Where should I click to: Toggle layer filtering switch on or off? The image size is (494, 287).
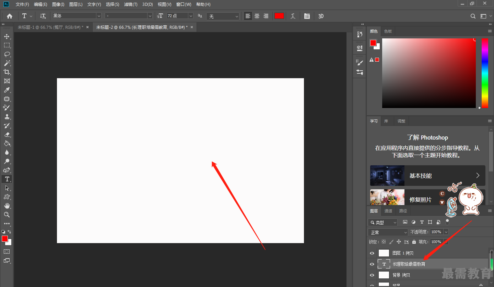pyautogui.click(x=447, y=222)
